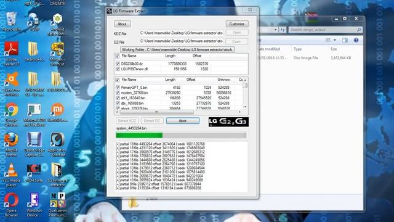Select the sbl1_163840.bin file name
The height and width of the screenshot is (222, 394).
(x=133, y=98)
